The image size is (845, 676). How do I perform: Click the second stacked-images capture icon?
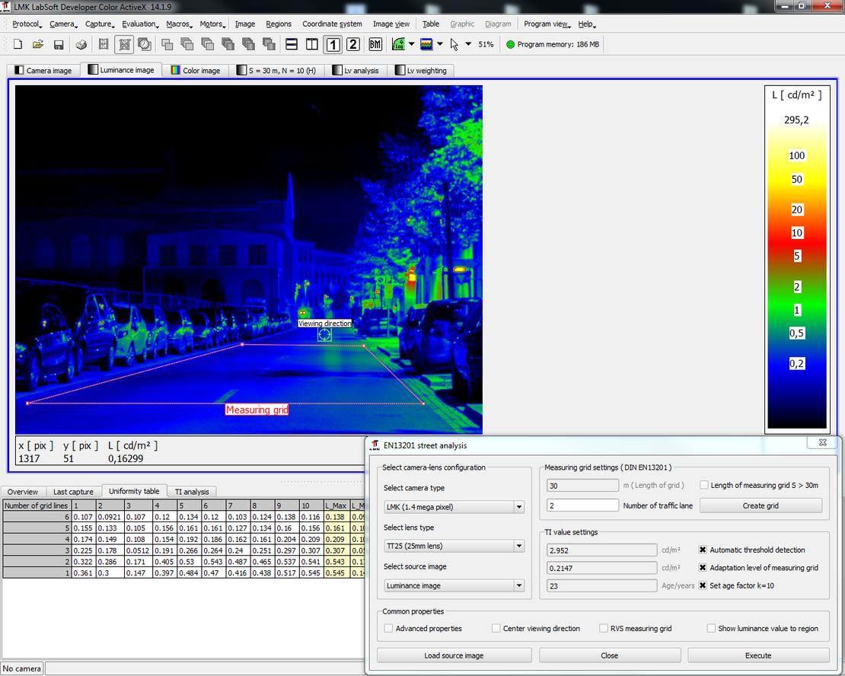(x=187, y=44)
